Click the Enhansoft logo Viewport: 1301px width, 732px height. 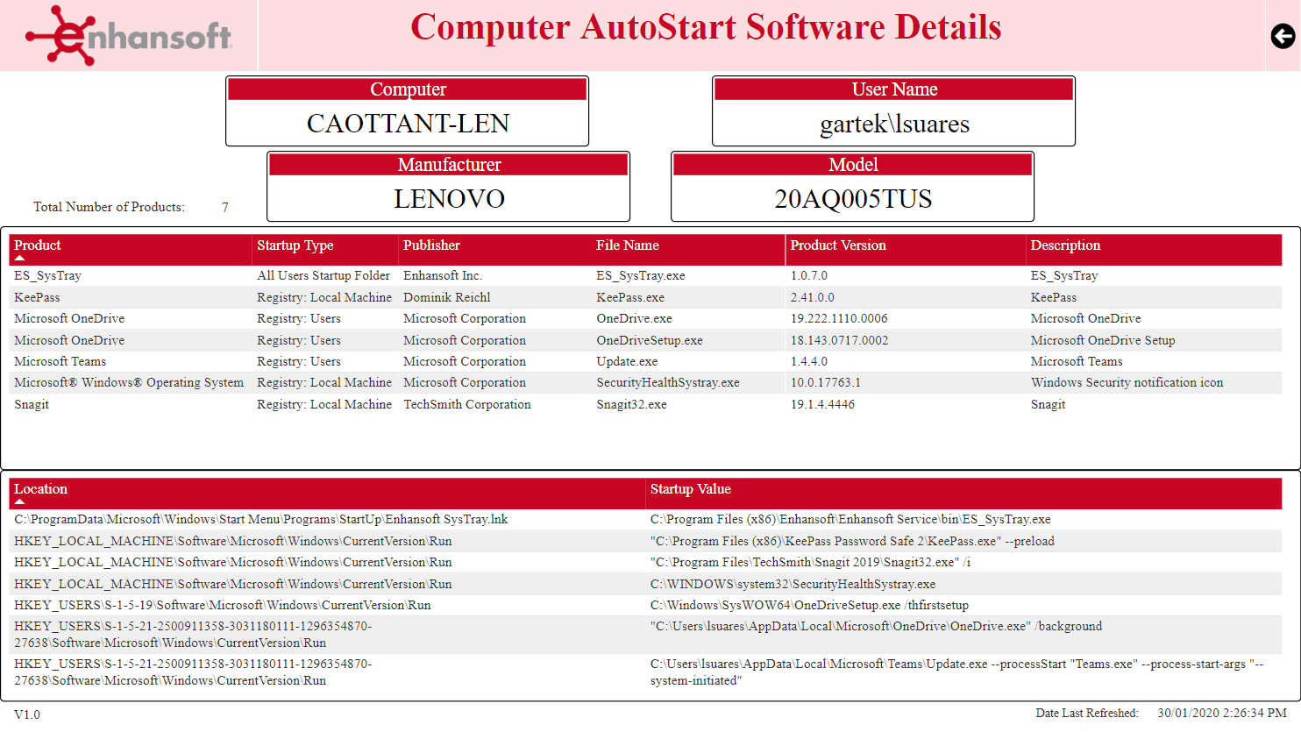(130, 35)
